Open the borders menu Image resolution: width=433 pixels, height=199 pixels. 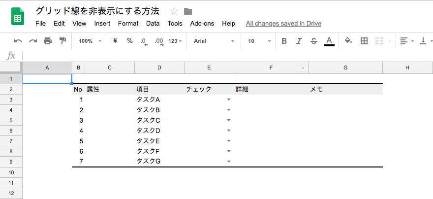(364, 41)
